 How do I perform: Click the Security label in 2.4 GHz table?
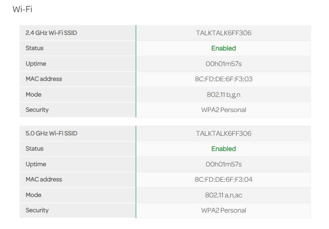click(x=37, y=110)
